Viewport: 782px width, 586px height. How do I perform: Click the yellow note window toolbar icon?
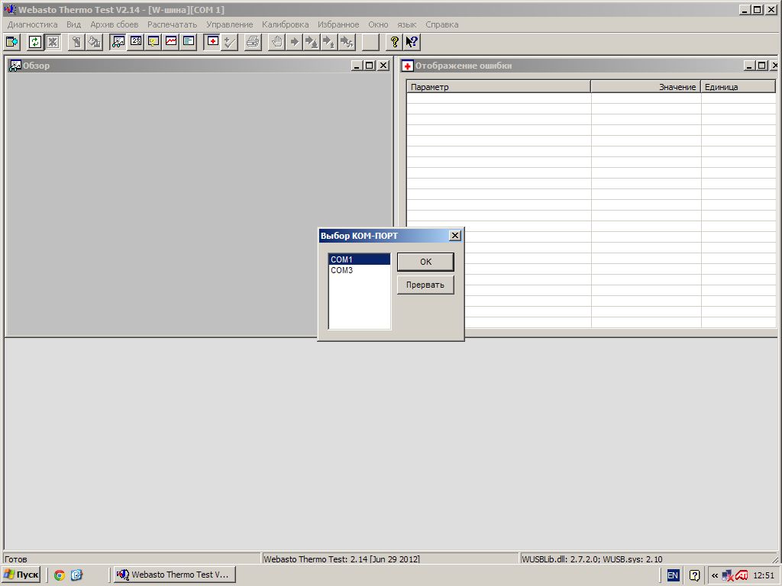[x=153, y=43]
